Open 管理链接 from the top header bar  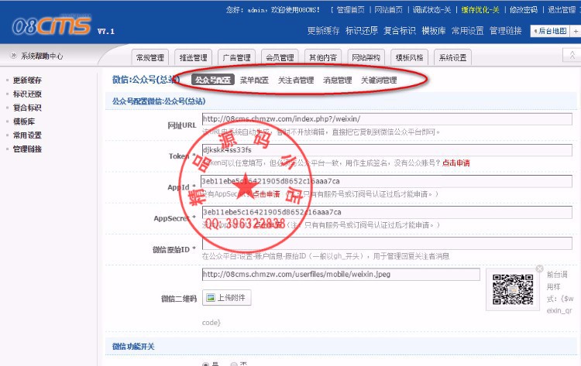[x=505, y=31]
